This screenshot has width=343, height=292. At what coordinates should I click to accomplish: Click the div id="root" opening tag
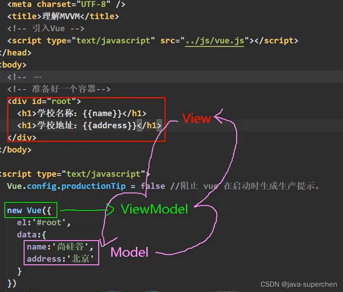44,101
